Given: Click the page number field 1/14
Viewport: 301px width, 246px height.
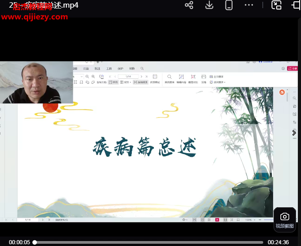Looking at the screenshot, I should tap(128, 77).
